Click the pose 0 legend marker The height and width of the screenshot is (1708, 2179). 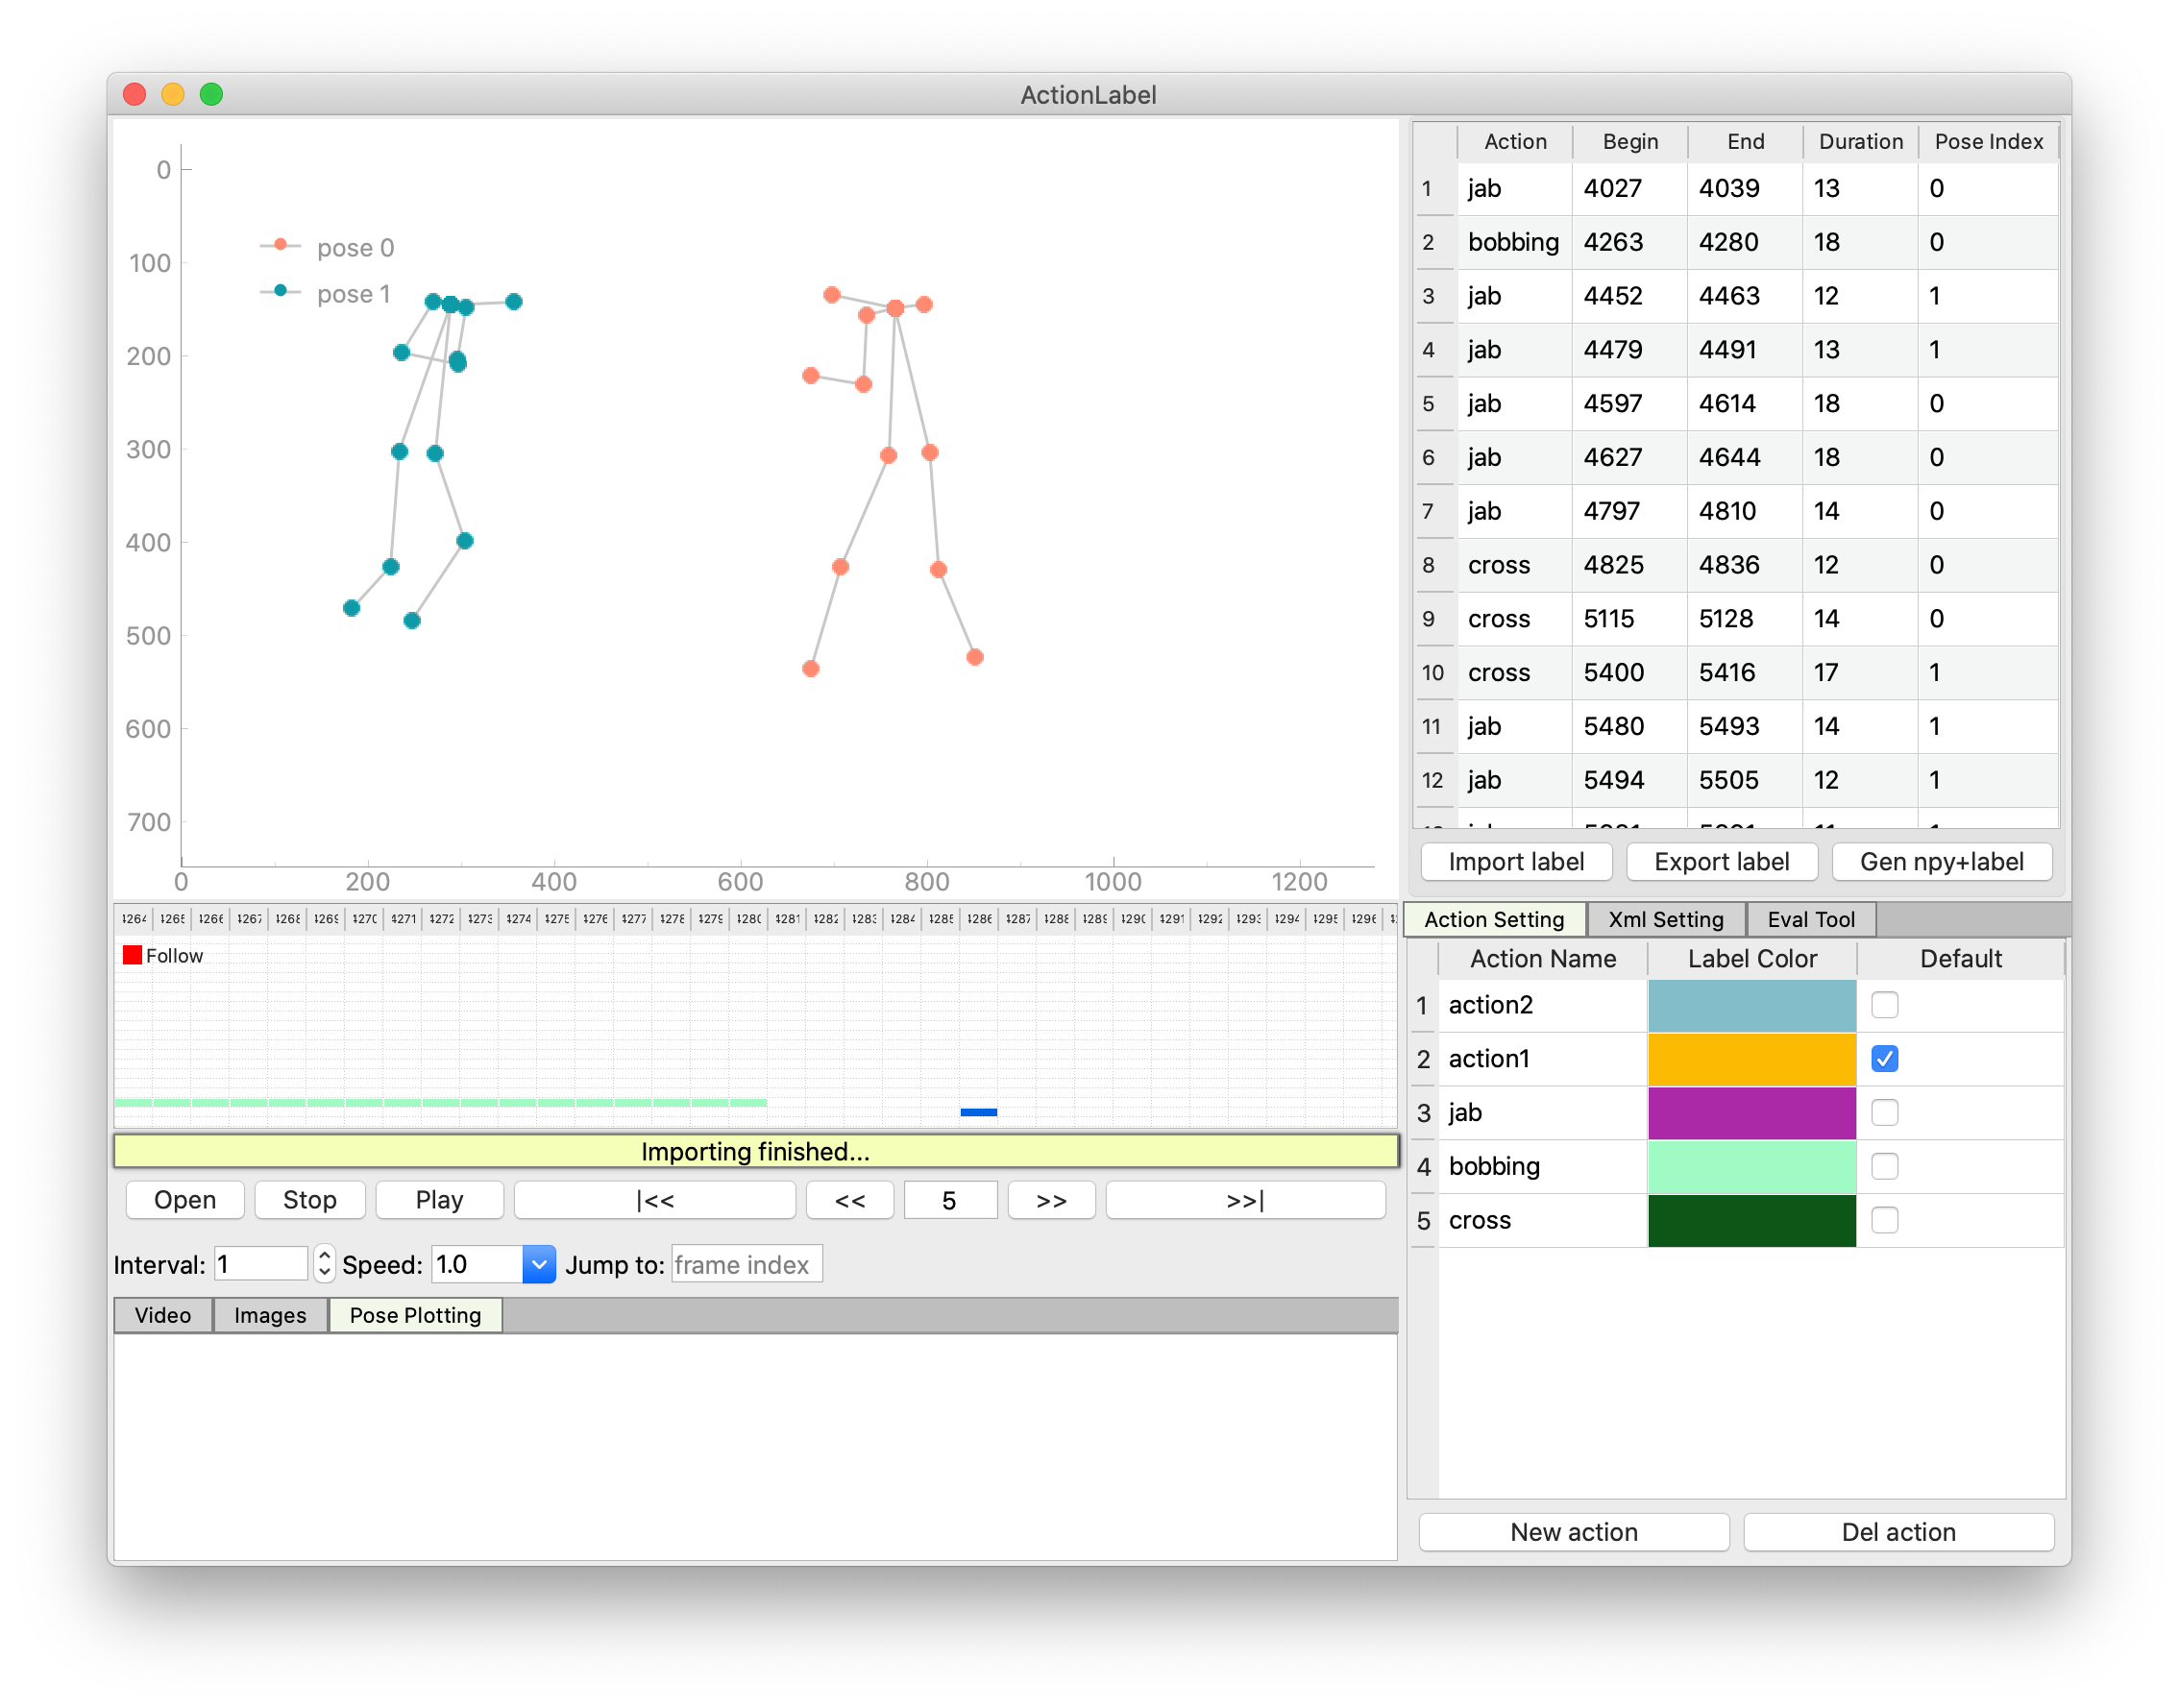(x=281, y=245)
